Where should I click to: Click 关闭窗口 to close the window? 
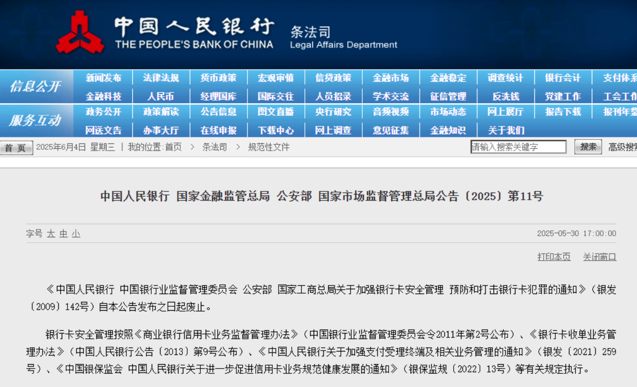click(600, 257)
